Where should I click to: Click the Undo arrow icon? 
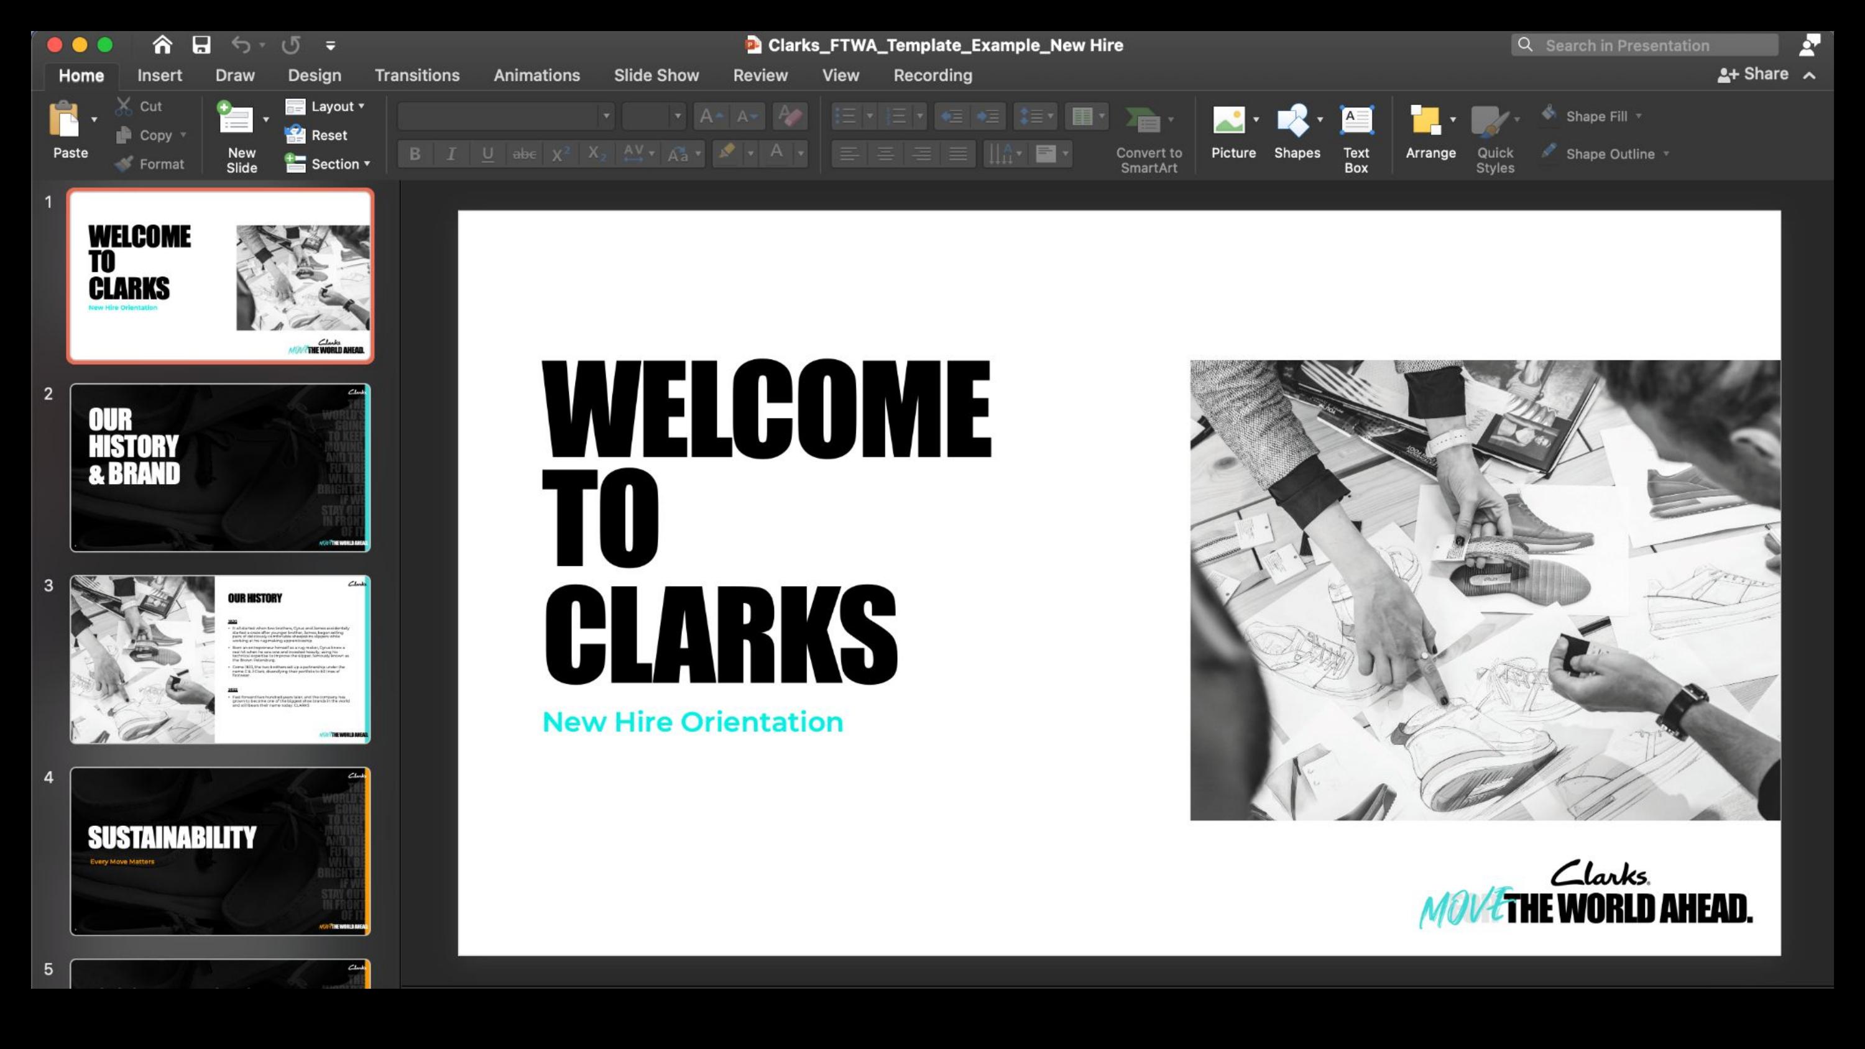241,45
